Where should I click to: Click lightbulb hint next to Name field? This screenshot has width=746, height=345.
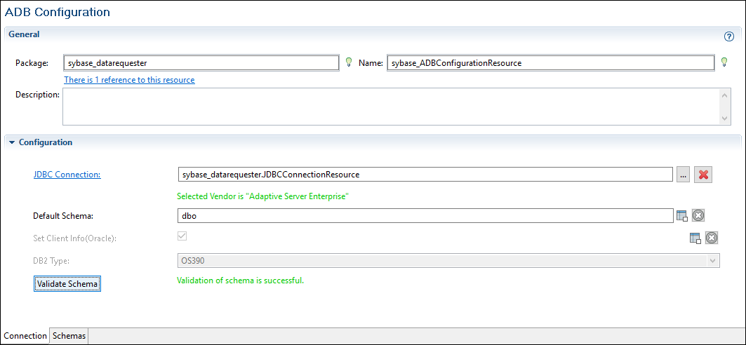(724, 62)
